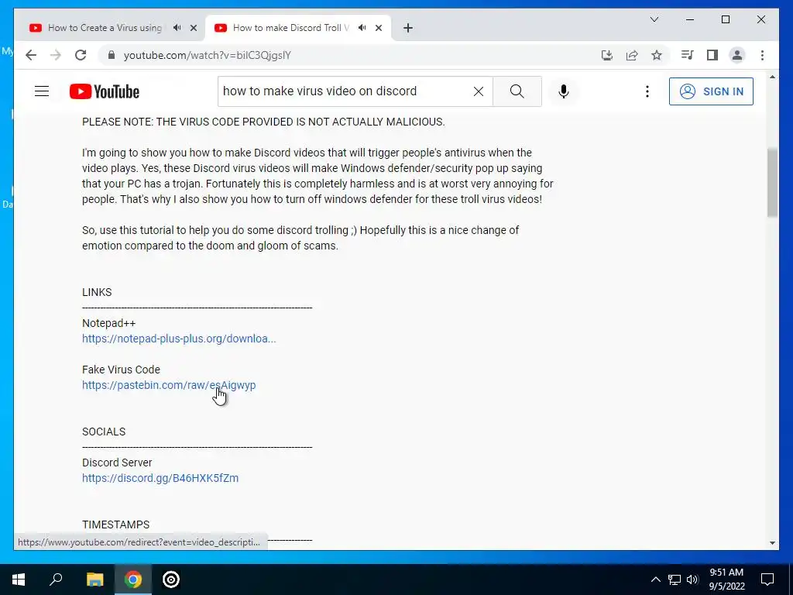Screen dimensions: 793x595
Task: Click the scrollbar up arrow
Action: point(772,77)
